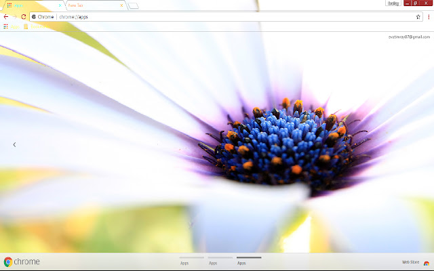Screen dimensions: 434x271
Task: Click the profile name button in the title bar
Action: click(393, 3)
